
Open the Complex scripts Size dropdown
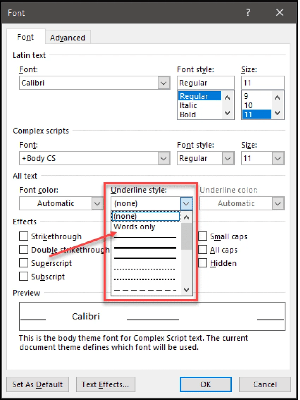tap(278, 158)
